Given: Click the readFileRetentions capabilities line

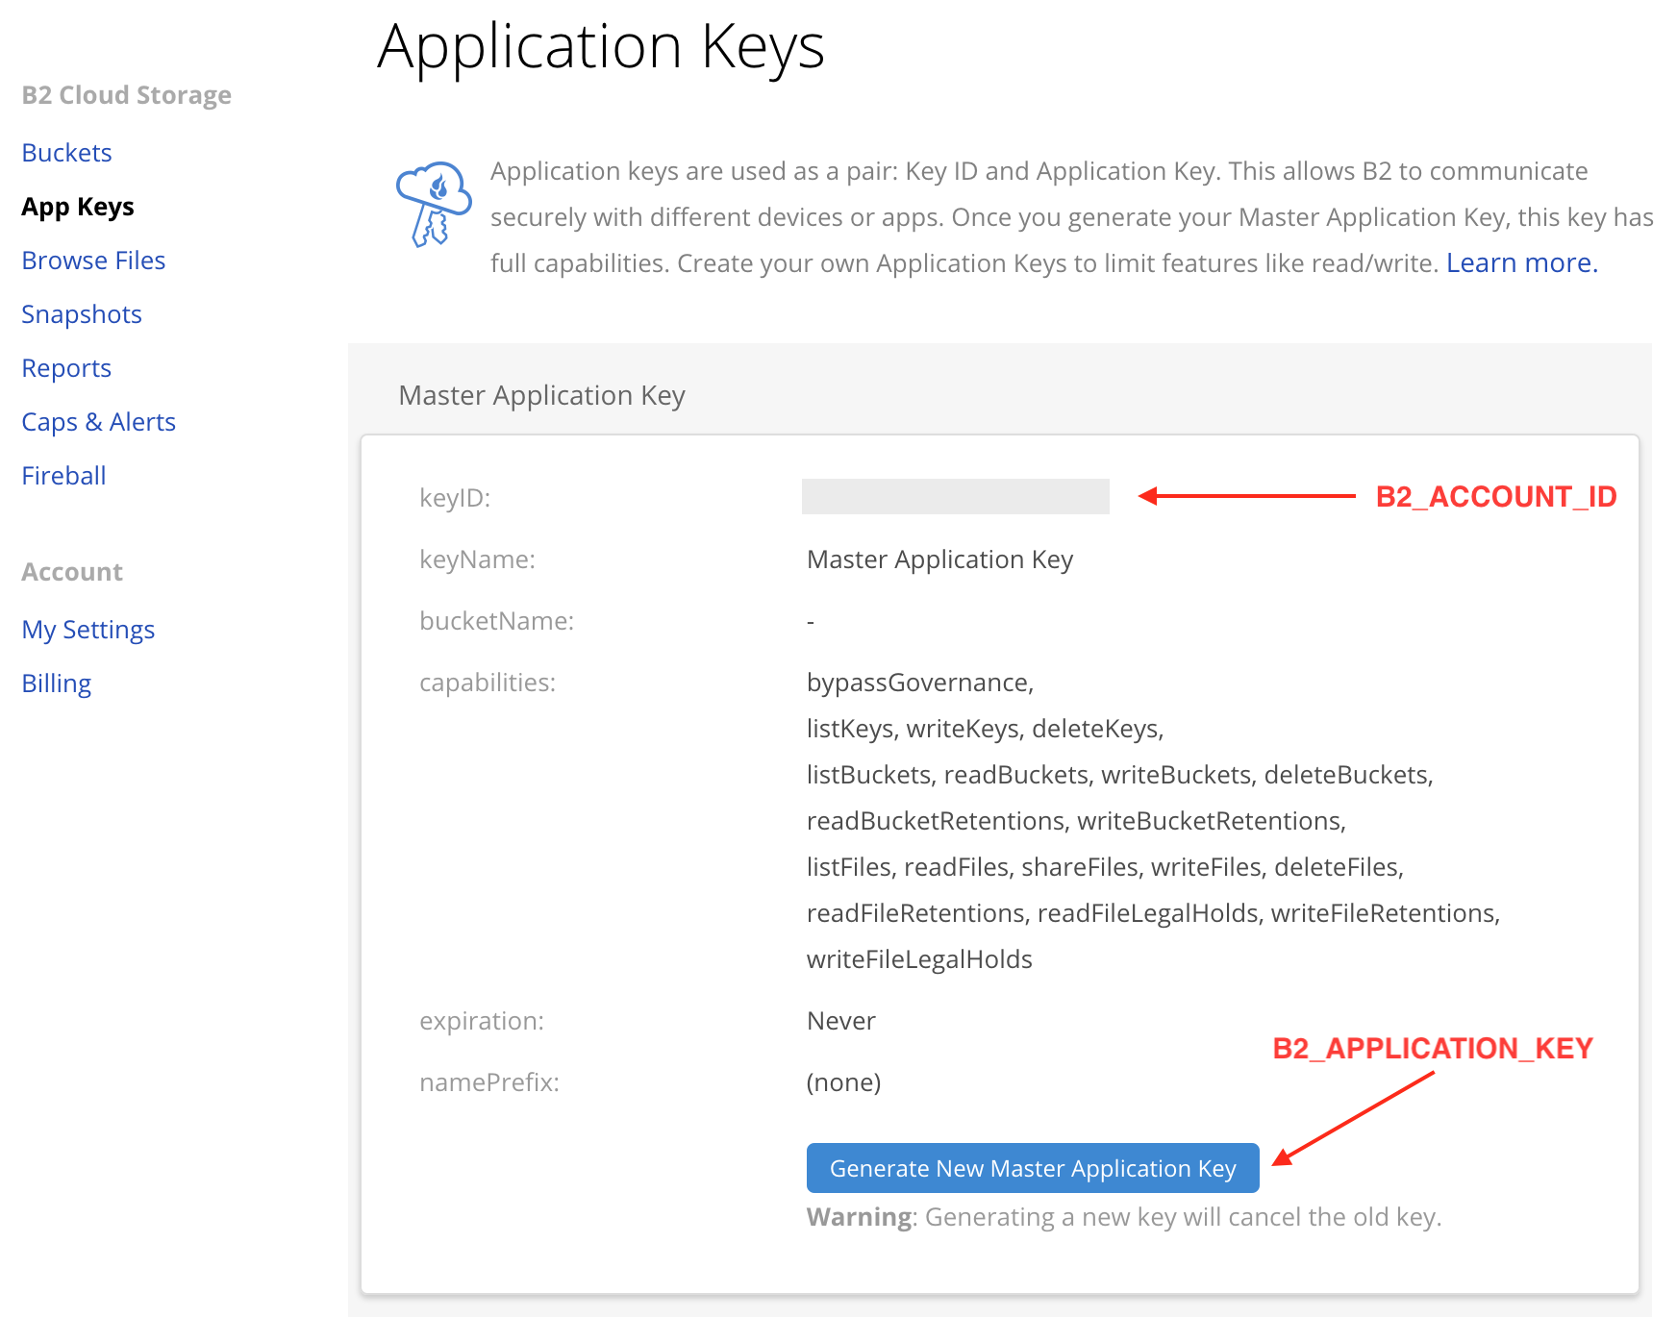Looking at the screenshot, I should [x=1153, y=913].
